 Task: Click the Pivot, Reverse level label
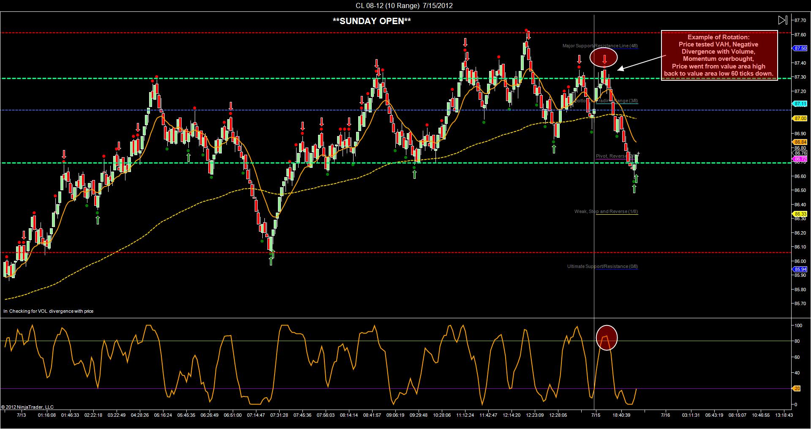(x=616, y=156)
